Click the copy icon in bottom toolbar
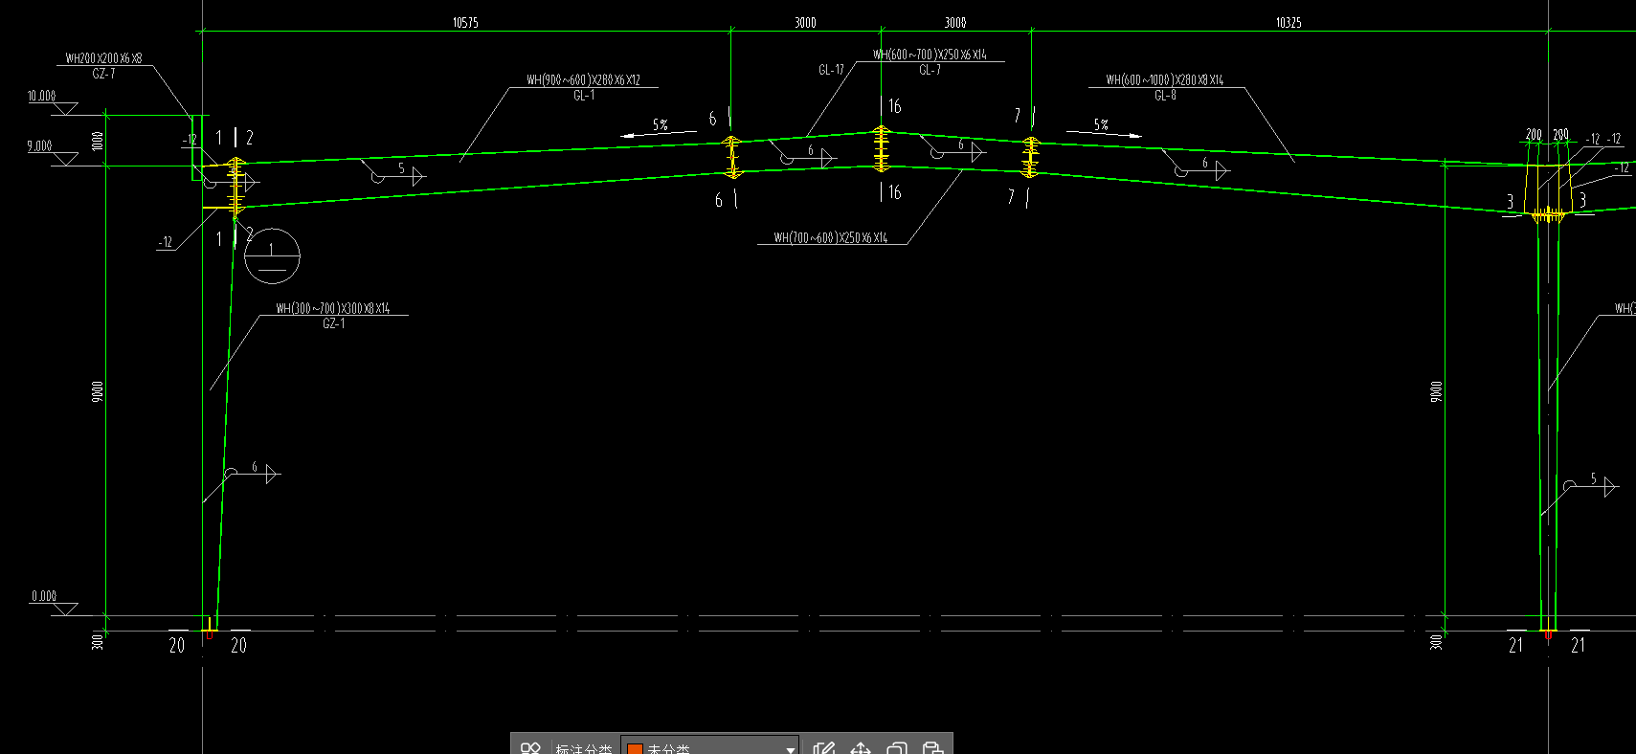Screen dimensions: 1636x754 pyautogui.click(x=897, y=747)
